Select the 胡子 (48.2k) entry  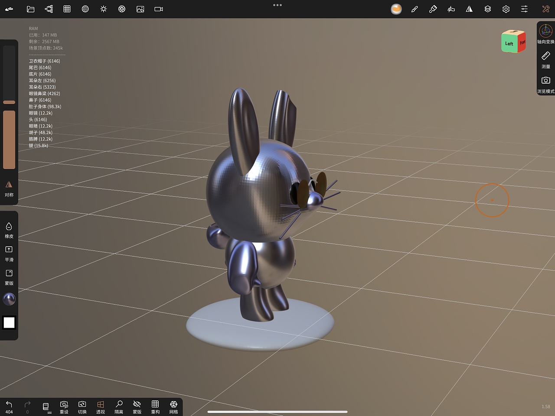click(41, 133)
